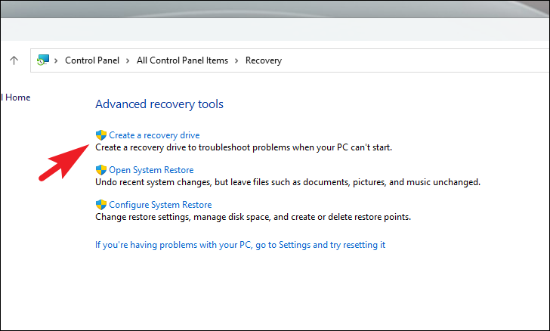Click empty area of the address bar

414,60
